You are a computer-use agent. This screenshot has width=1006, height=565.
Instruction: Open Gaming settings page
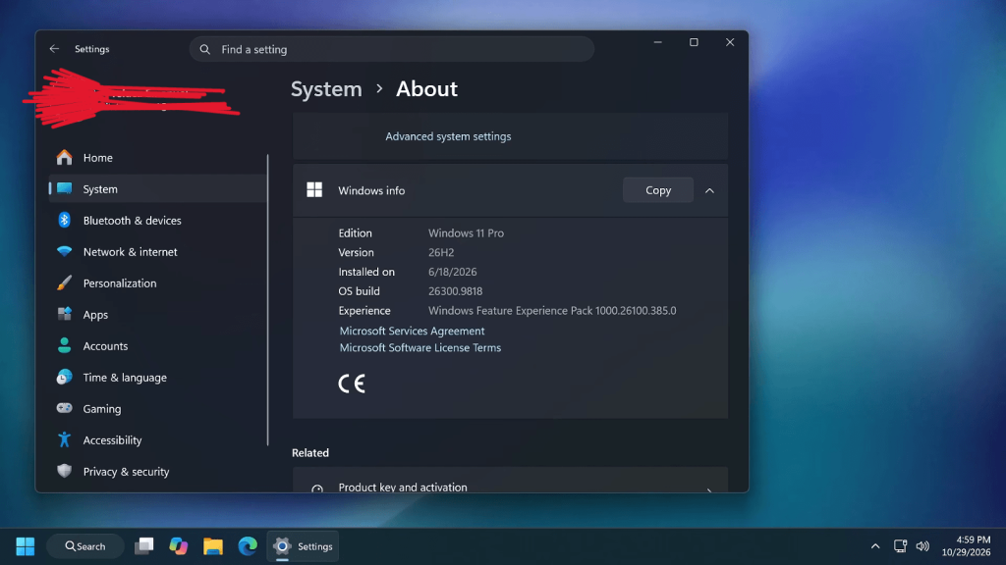tap(158, 408)
